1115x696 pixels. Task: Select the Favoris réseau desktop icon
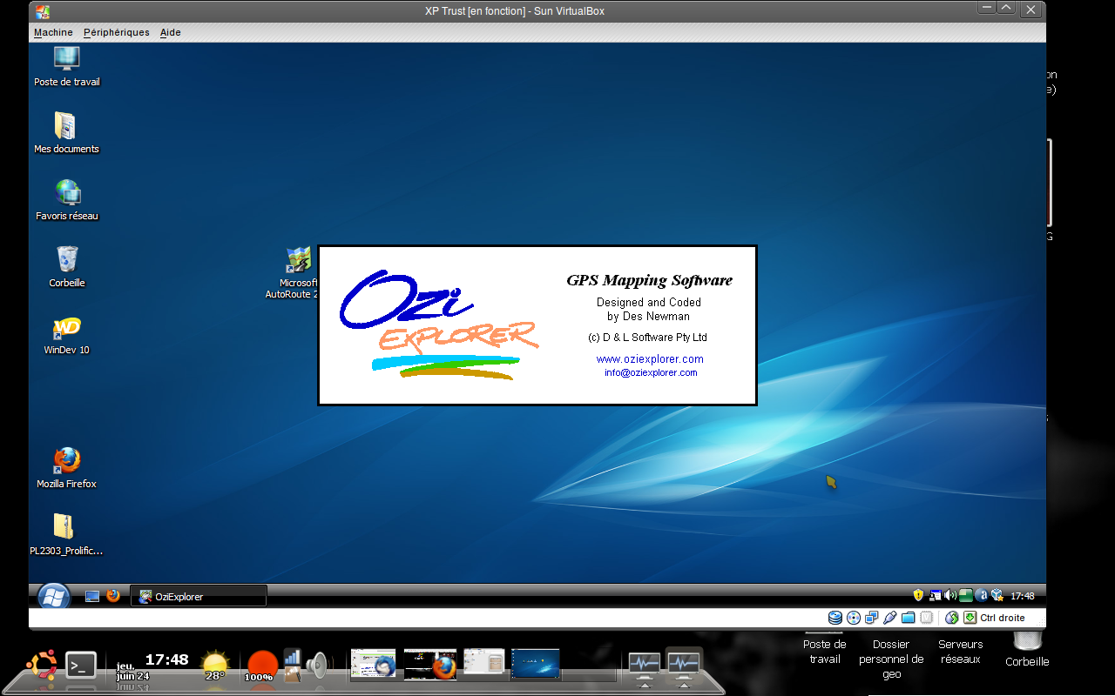(x=67, y=193)
